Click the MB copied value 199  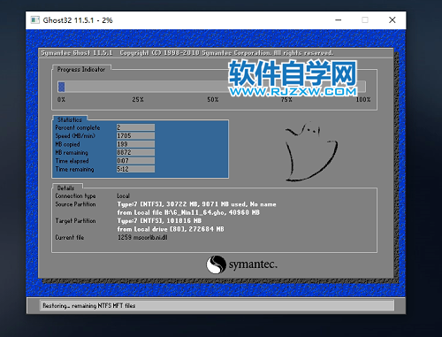(x=135, y=144)
